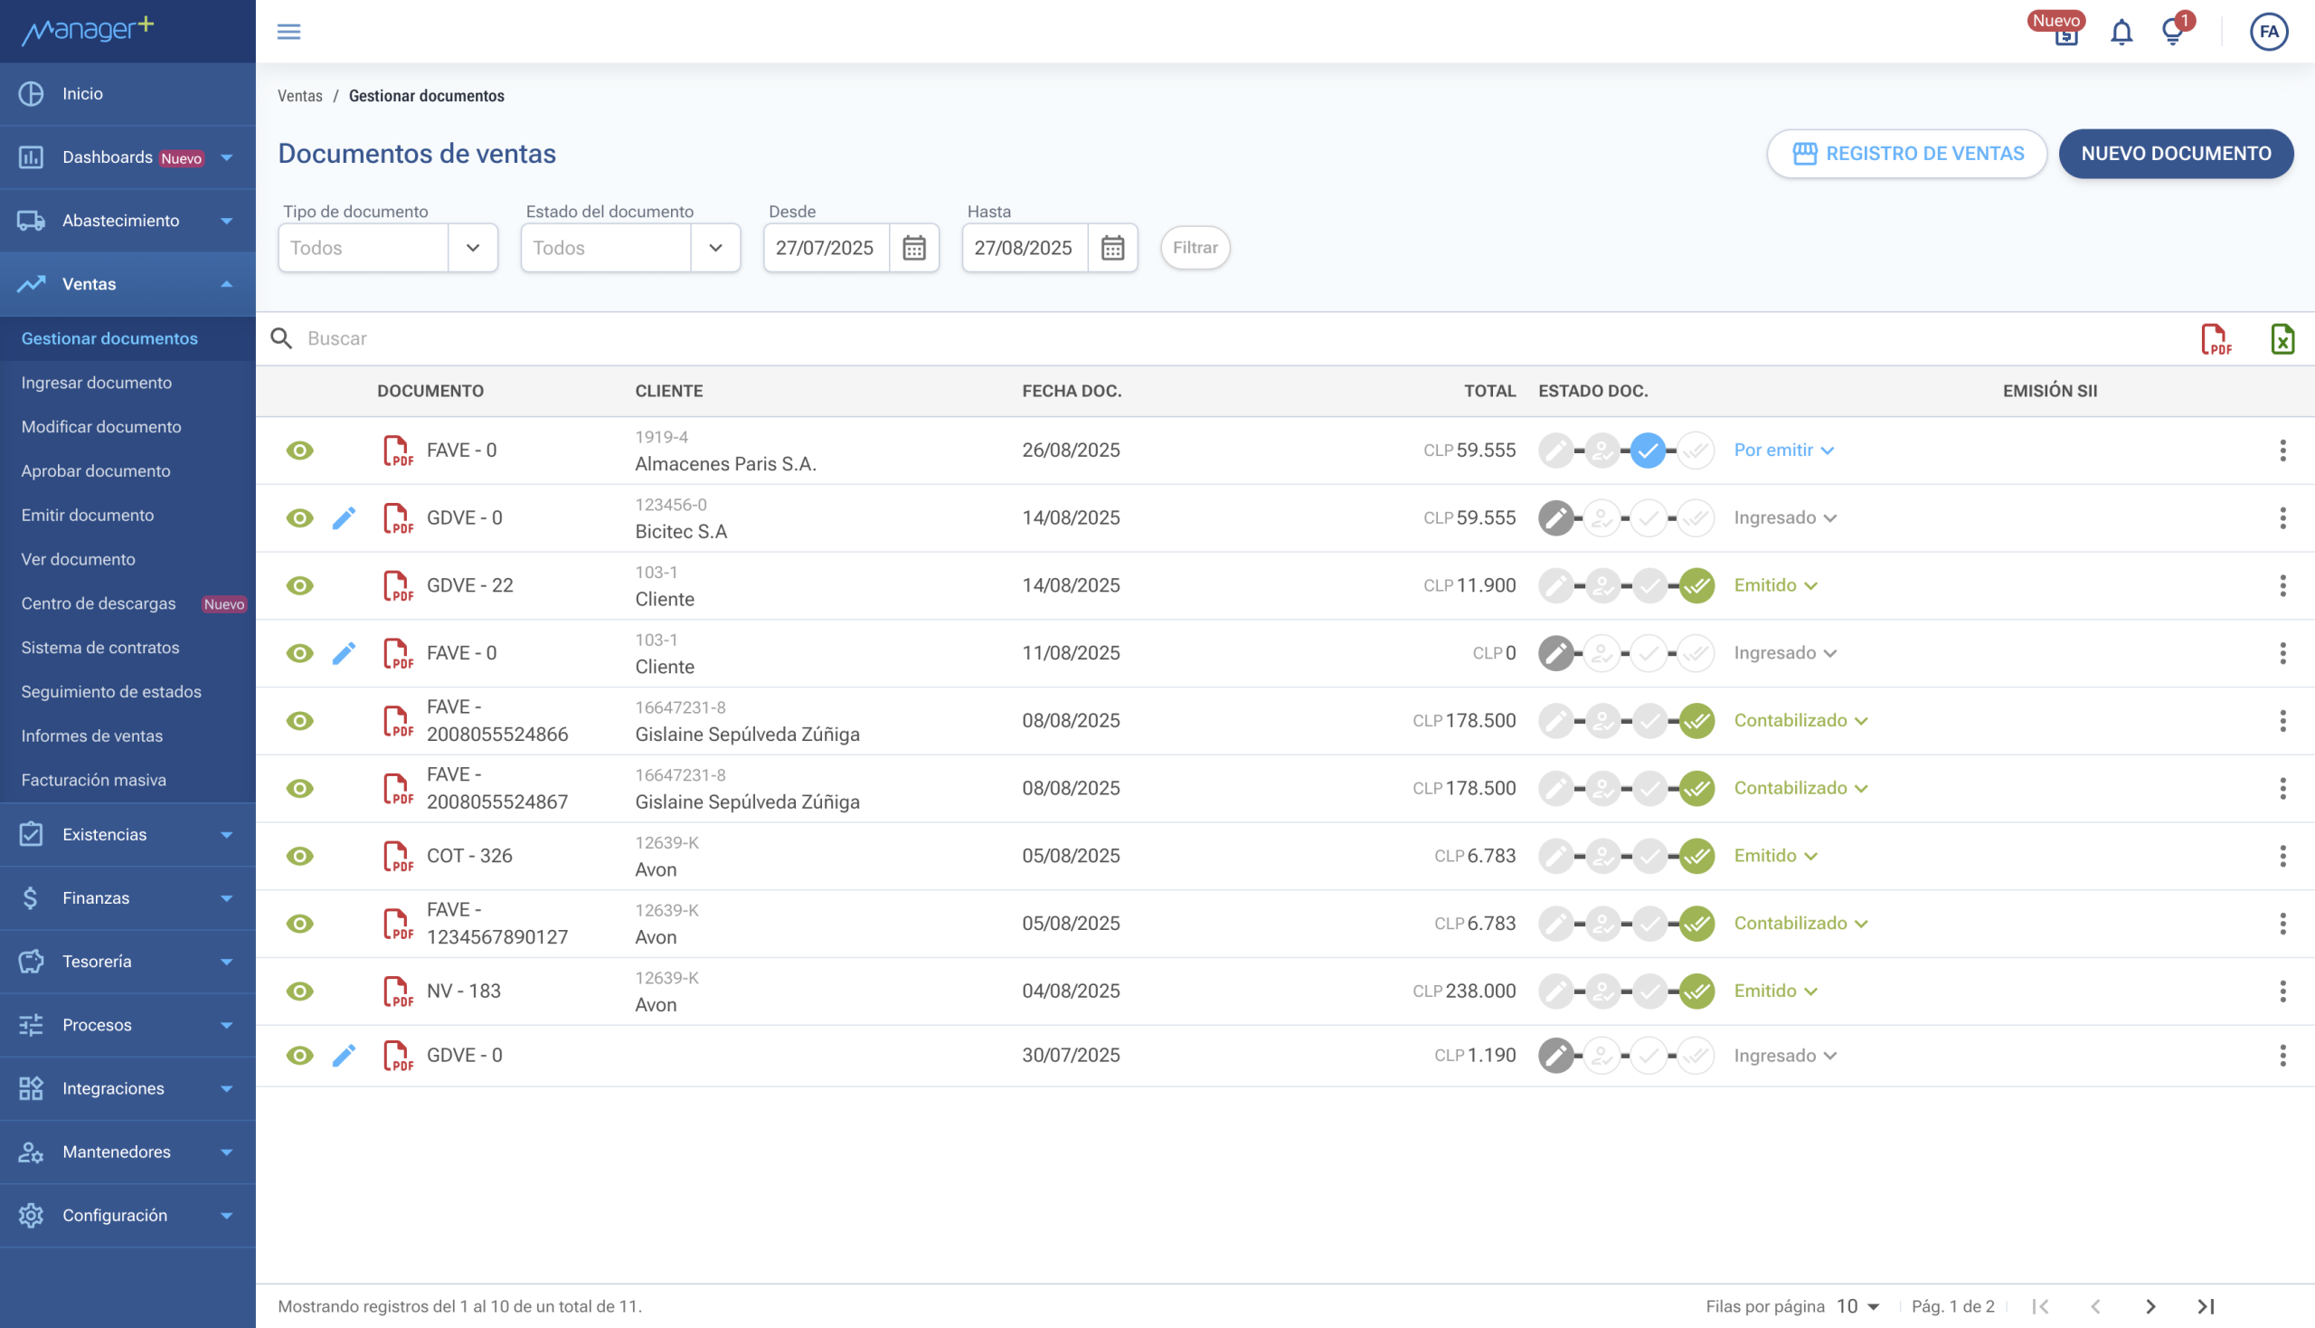This screenshot has height=1328, width=2315.
Task: Click the green emitted-step circle on GDVE - 22 row
Action: click(1696, 585)
